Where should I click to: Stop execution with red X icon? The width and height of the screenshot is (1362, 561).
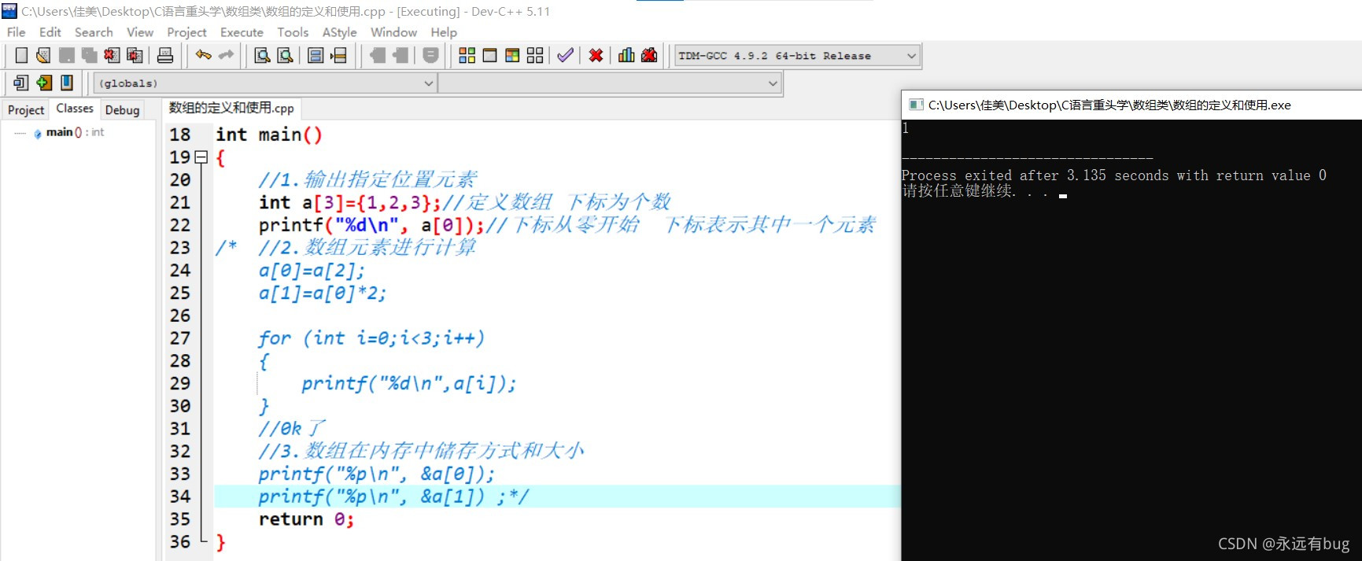click(x=596, y=55)
